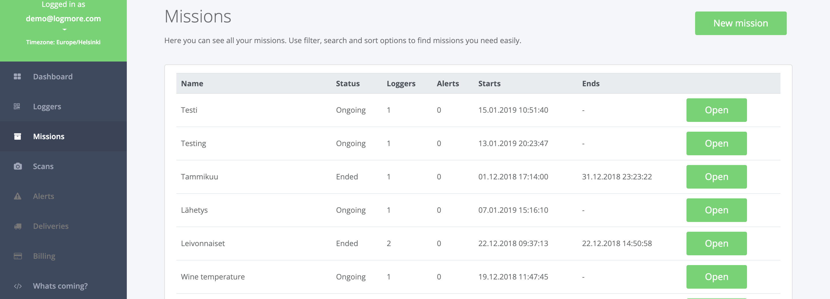The width and height of the screenshot is (830, 299).
Task: Go to Loggers in sidebar
Action: coord(63,106)
